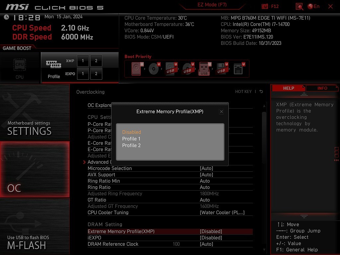This screenshot has width=340, height=255.
Task: Select the network boot device icon
Action: 238,69
